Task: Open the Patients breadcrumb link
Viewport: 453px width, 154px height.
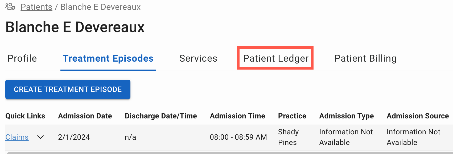Action: 36,7
